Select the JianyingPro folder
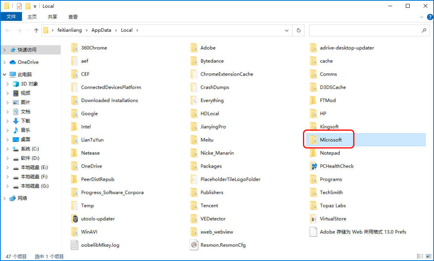Image resolution: width=434 pixels, height=261 pixels. coord(213,126)
